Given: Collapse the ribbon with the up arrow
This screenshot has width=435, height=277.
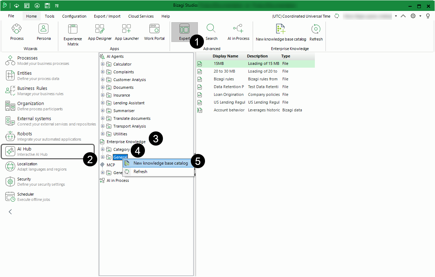Looking at the screenshot, I should coord(403,16).
